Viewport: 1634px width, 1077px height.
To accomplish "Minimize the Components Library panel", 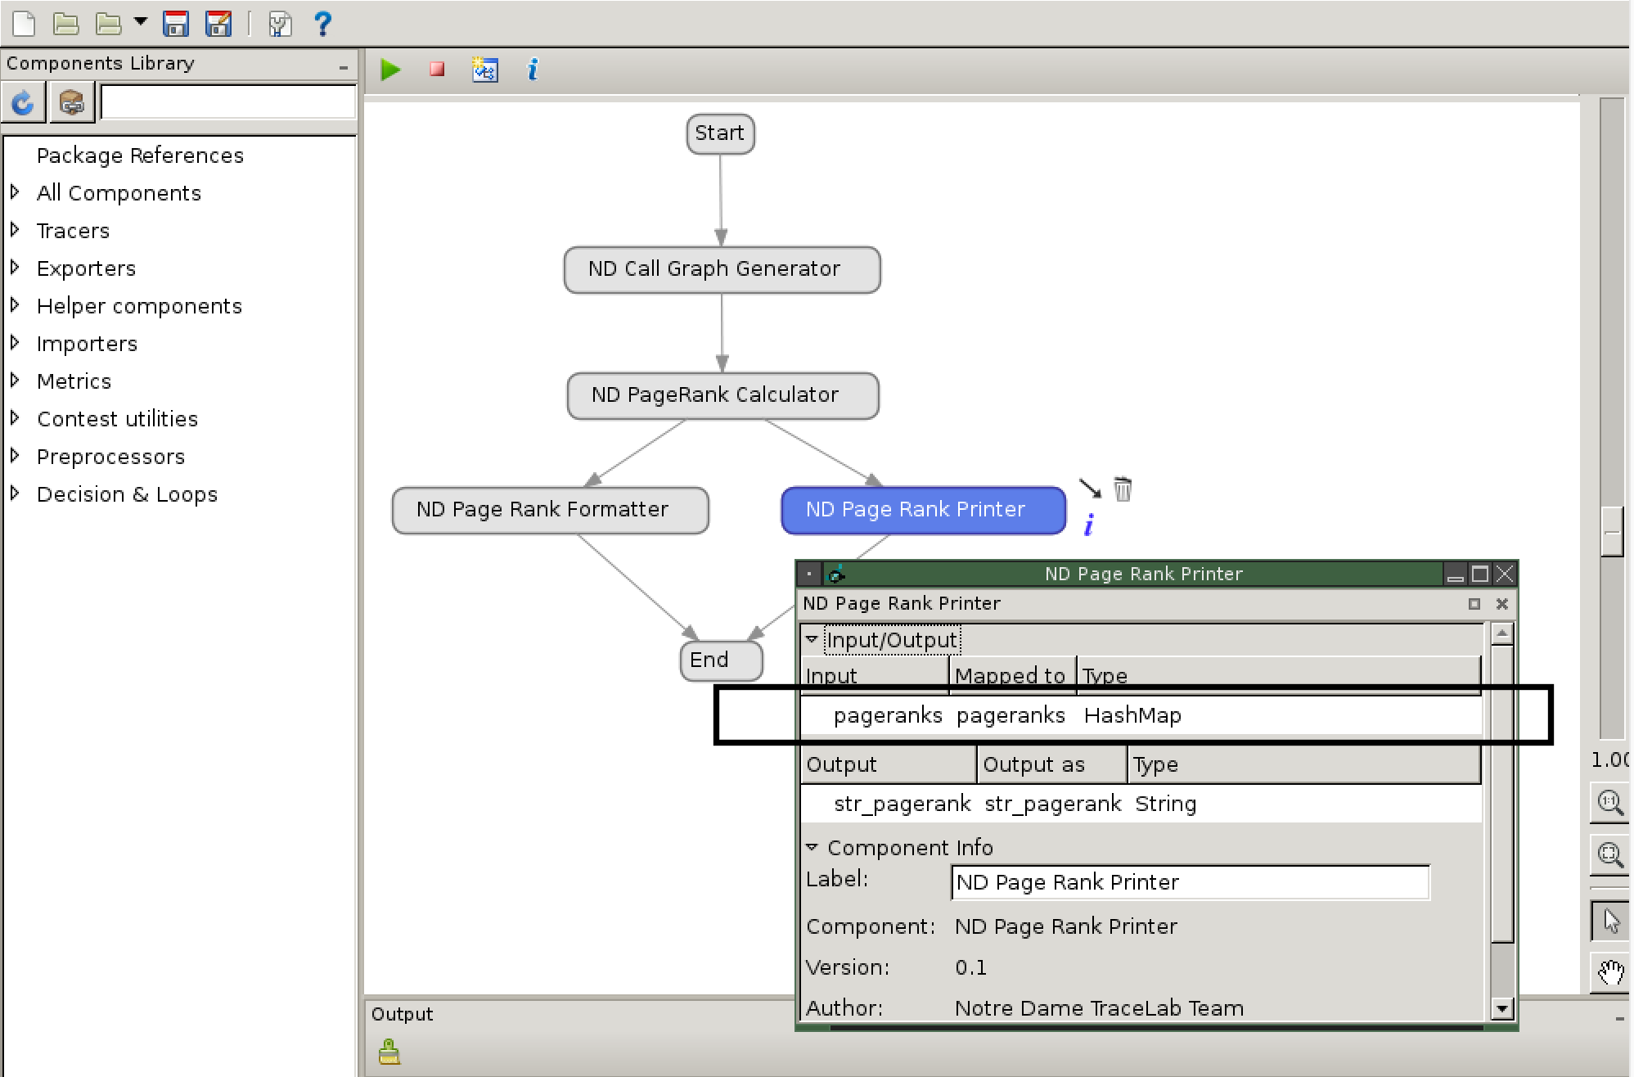I will point(344,67).
